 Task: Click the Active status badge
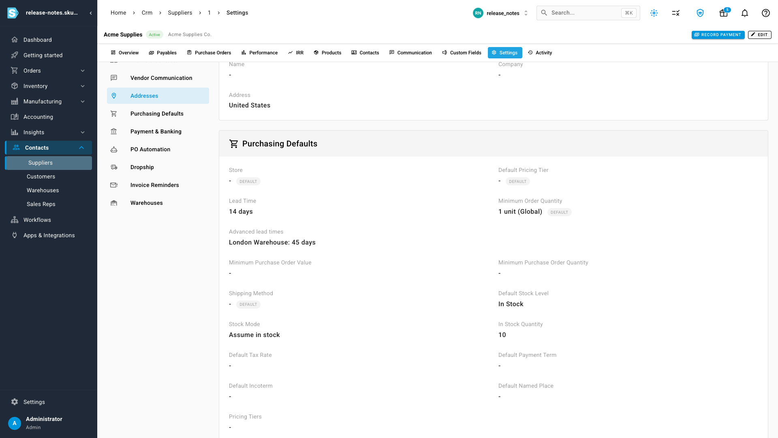point(154,35)
